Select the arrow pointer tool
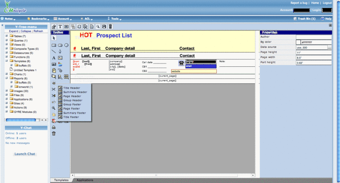 pos(54,38)
